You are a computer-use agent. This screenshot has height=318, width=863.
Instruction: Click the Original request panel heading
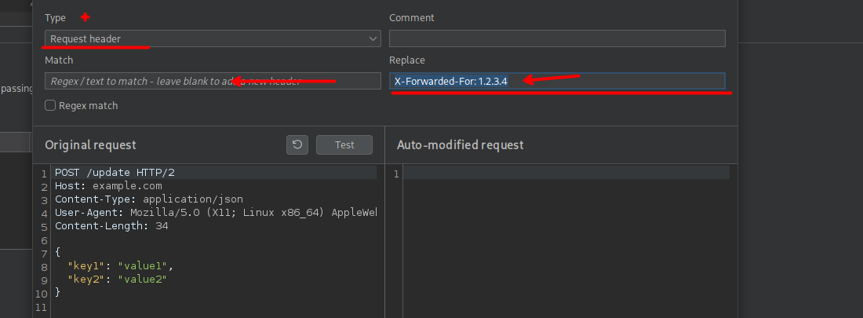[90, 144]
